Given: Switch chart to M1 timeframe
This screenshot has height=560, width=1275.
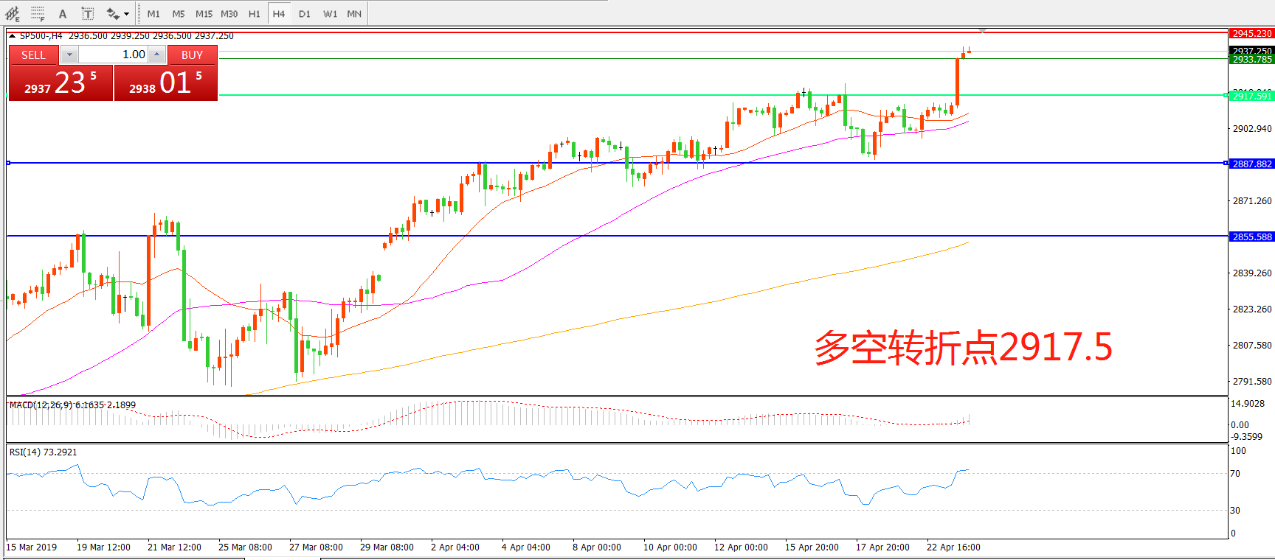Looking at the screenshot, I should [x=153, y=13].
